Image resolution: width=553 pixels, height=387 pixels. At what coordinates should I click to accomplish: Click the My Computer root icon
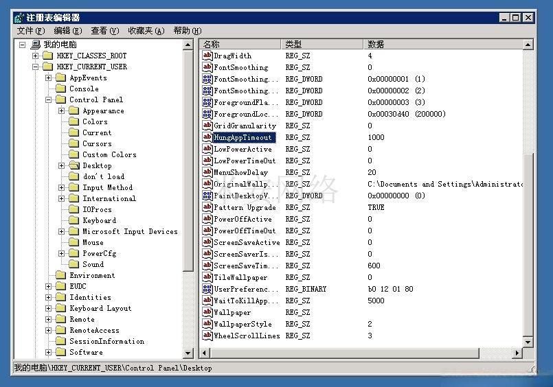click(x=35, y=45)
